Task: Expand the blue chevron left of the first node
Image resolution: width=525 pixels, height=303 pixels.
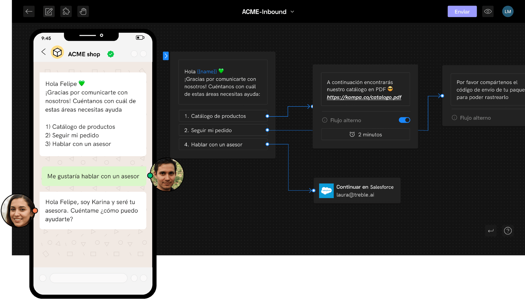Action: (166, 56)
